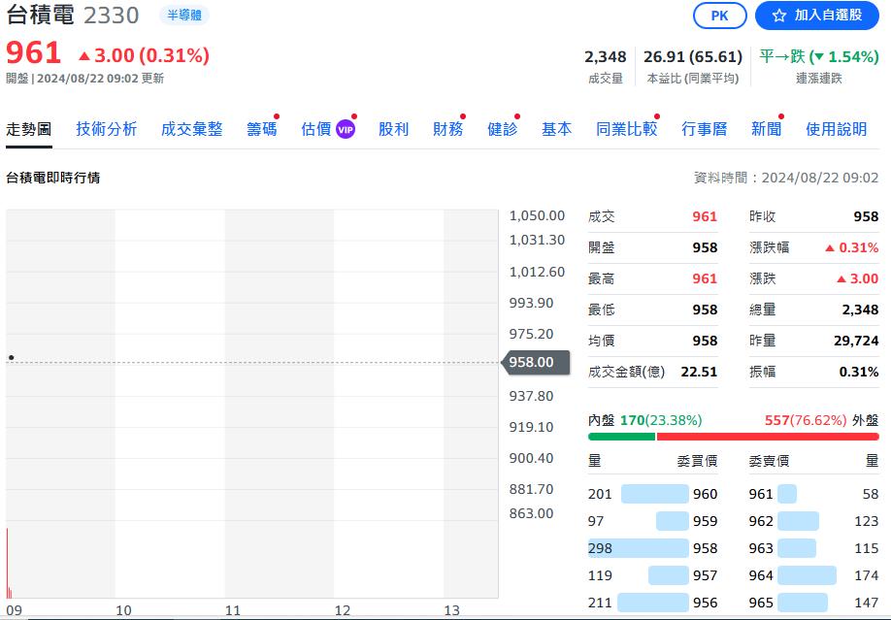Open the 健診 tab
The height and width of the screenshot is (620, 891).
(503, 130)
